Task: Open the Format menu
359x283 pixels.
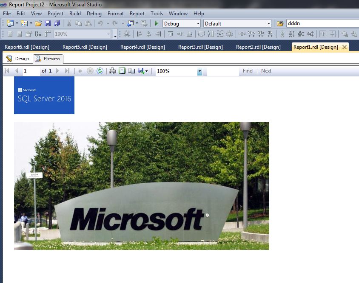Action: 116,14
